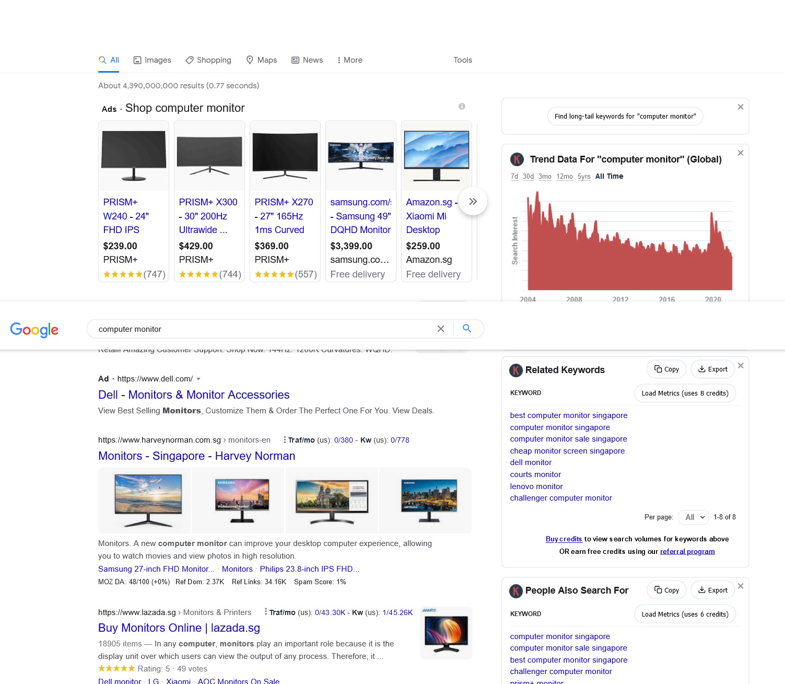Image resolution: width=785 pixels, height=684 pixels.
Task: Close the People Also Search For panel
Action: [741, 586]
